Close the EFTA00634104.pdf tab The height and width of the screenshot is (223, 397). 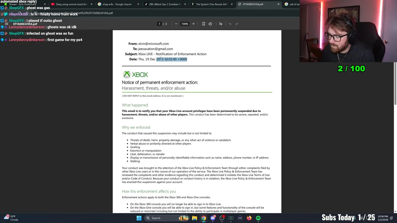coord(278,4)
